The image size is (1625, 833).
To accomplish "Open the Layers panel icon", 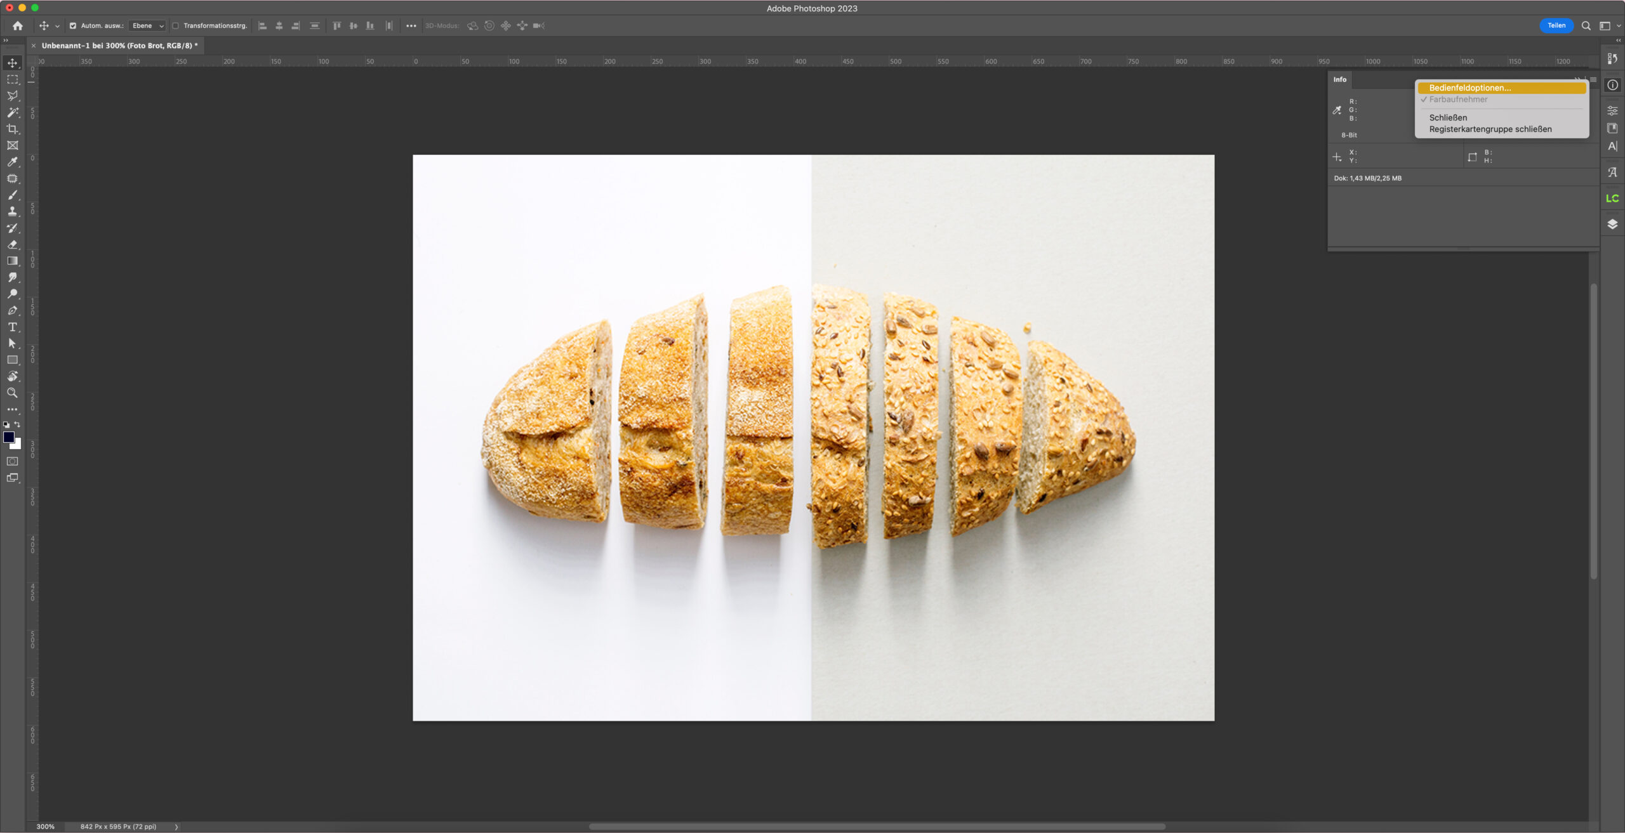I will tap(1612, 224).
